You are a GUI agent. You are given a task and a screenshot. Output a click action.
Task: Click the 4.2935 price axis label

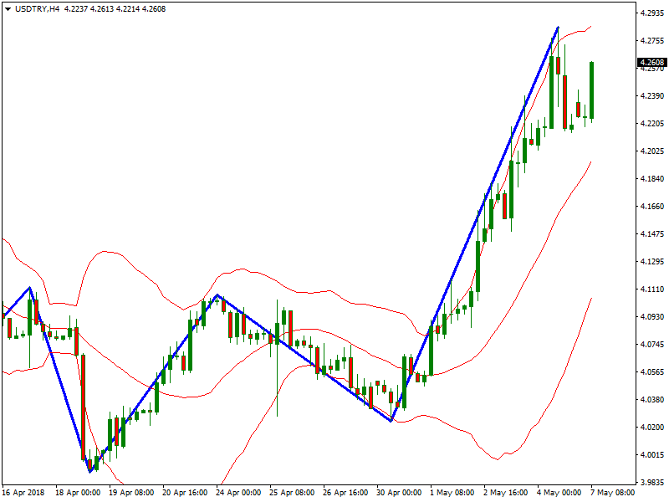(651, 13)
